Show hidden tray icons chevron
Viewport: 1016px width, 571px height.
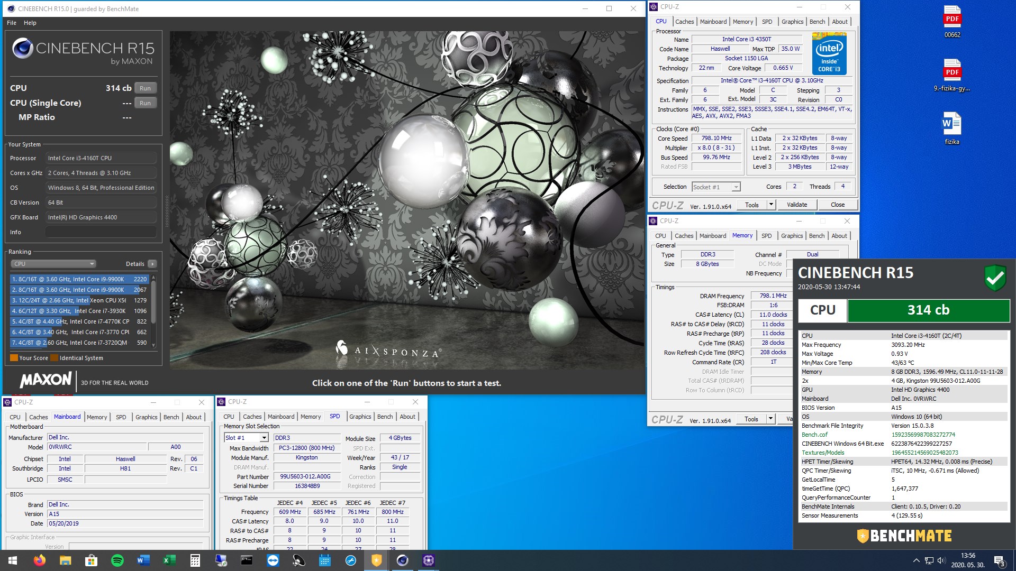click(x=916, y=560)
